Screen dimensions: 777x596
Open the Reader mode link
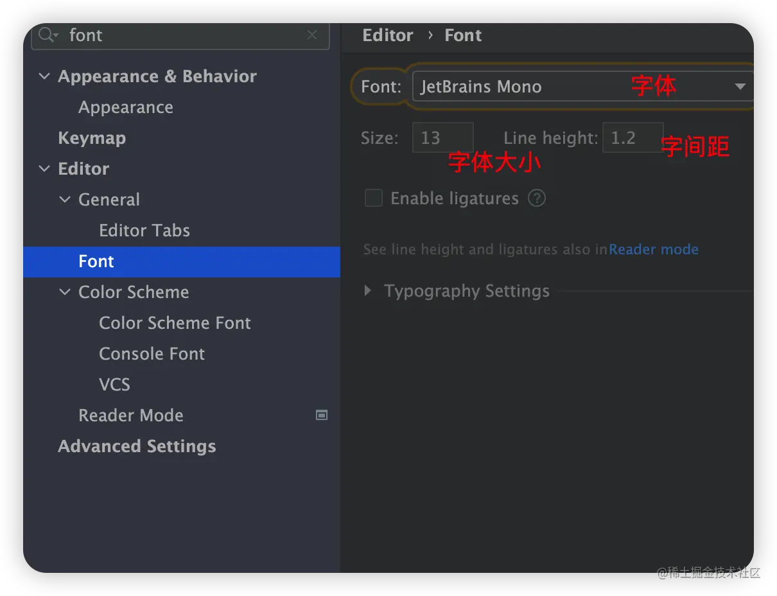coord(653,249)
